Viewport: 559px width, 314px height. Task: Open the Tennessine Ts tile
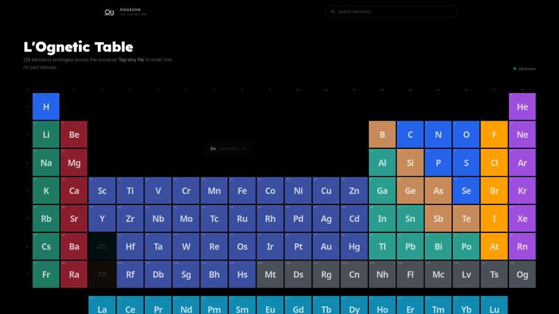(494, 274)
